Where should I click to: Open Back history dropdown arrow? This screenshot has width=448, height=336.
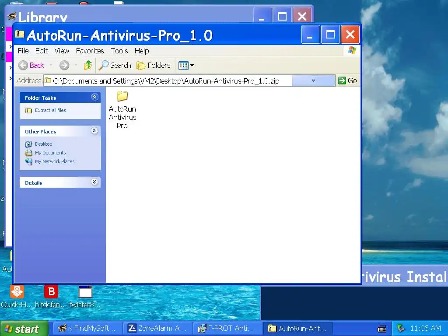pyautogui.click(x=51, y=66)
